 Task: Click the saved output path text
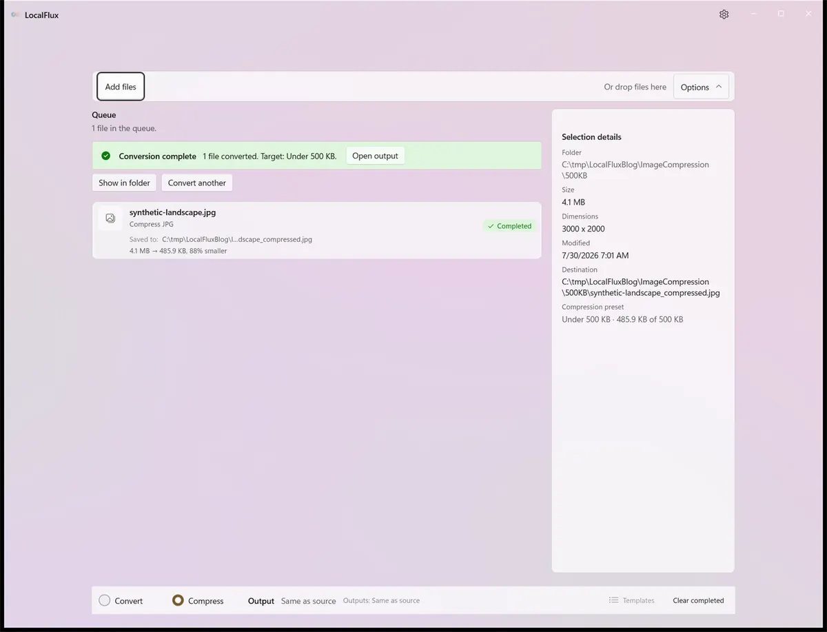[x=237, y=239]
